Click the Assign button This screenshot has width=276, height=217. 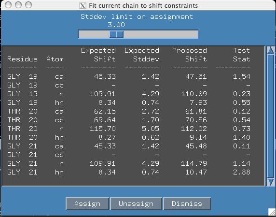click(87, 204)
